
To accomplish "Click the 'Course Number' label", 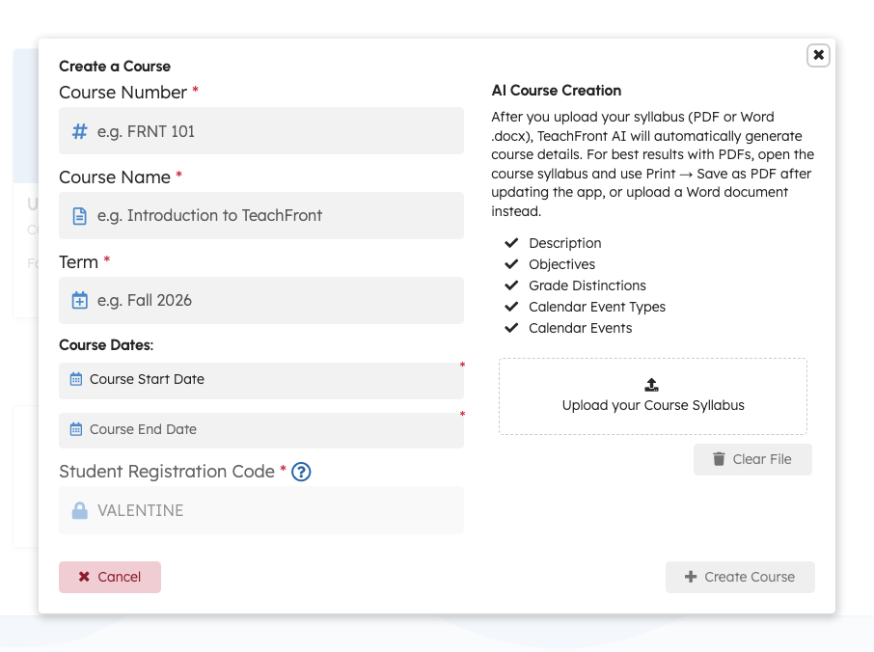I will [x=123, y=93].
